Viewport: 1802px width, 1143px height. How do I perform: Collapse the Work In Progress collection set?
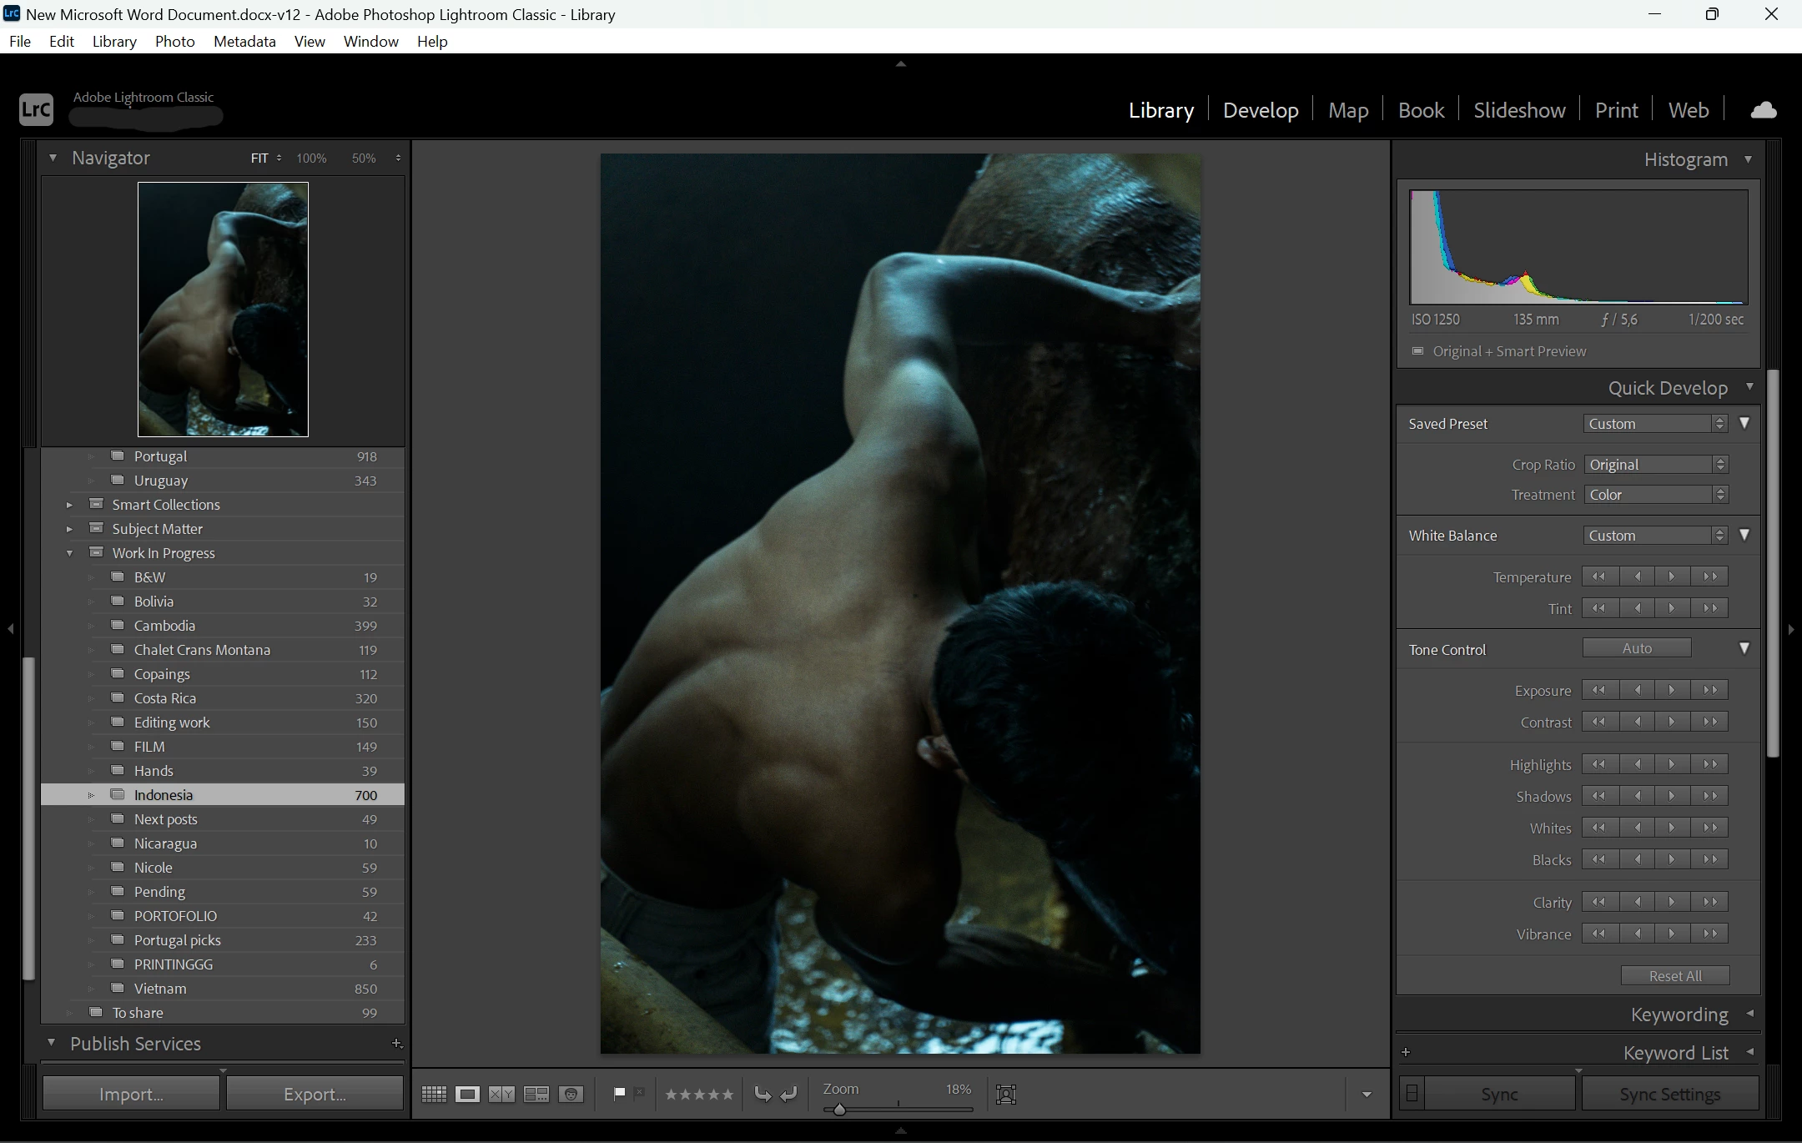click(x=69, y=553)
